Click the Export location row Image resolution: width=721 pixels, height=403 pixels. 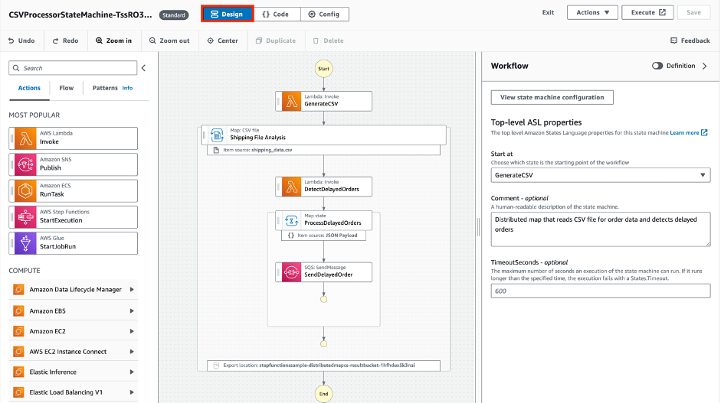(323, 366)
